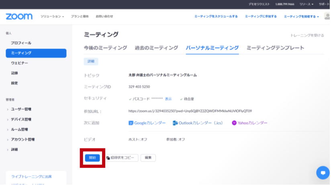Show the hidden passcode via 表示
The height and width of the screenshot is (185, 331).
tap(168, 99)
